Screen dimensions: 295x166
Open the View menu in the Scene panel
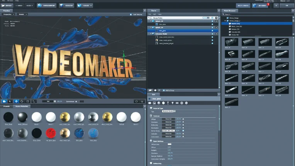click(x=160, y=14)
